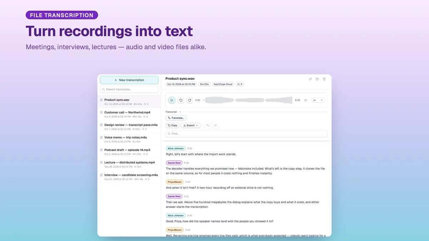Image resolution: width=429 pixels, height=241 pixels.
Task: Open the Translate… option
Action: tap(176, 118)
